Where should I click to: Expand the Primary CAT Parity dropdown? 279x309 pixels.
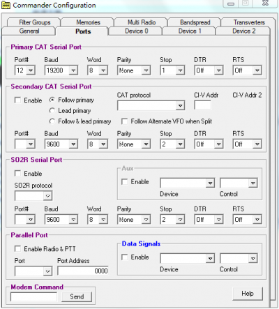134,70
